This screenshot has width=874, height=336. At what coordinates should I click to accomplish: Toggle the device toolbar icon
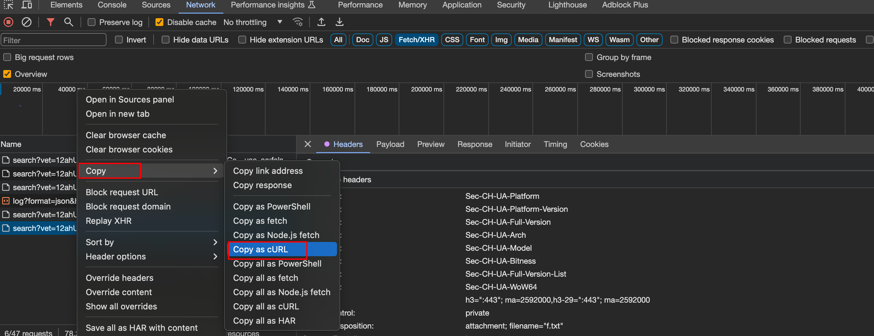pos(27,5)
